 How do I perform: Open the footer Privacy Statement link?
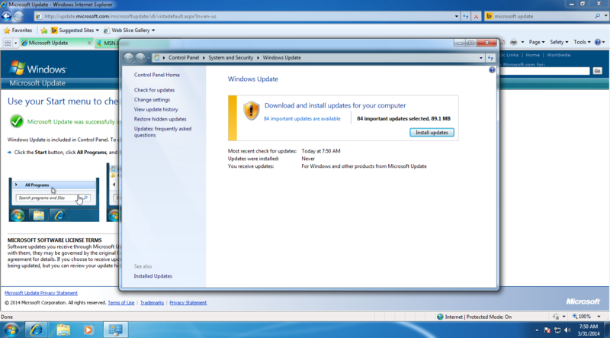tap(188, 303)
